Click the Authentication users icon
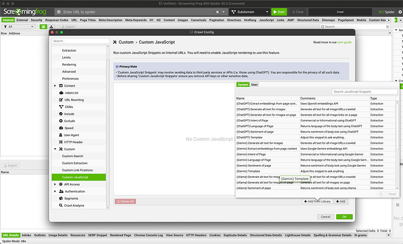Viewport: 403px width, 244px height. pyautogui.click(x=61, y=191)
